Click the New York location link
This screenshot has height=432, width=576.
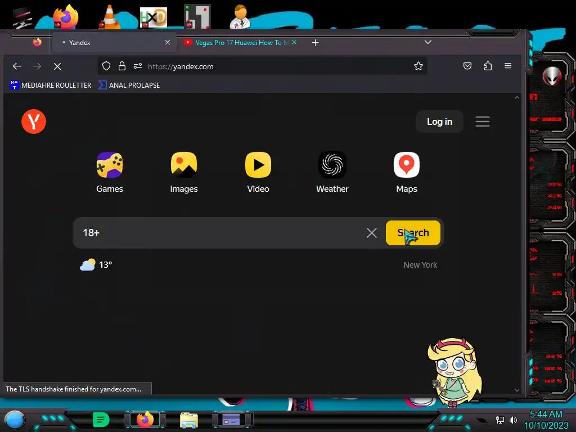pos(420,265)
